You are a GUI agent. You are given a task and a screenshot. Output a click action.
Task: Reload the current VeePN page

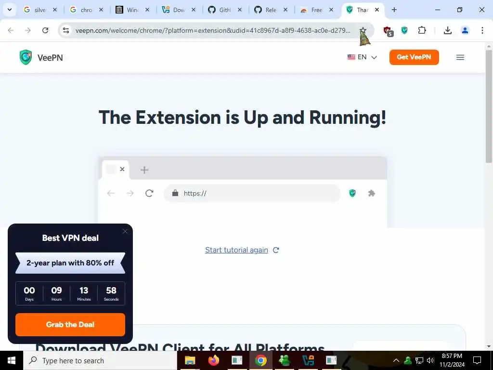pyautogui.click(x=45, y=30)
